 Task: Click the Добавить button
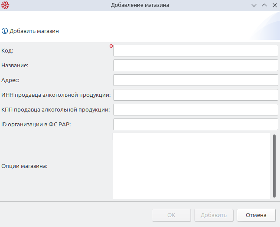(214, 215)
